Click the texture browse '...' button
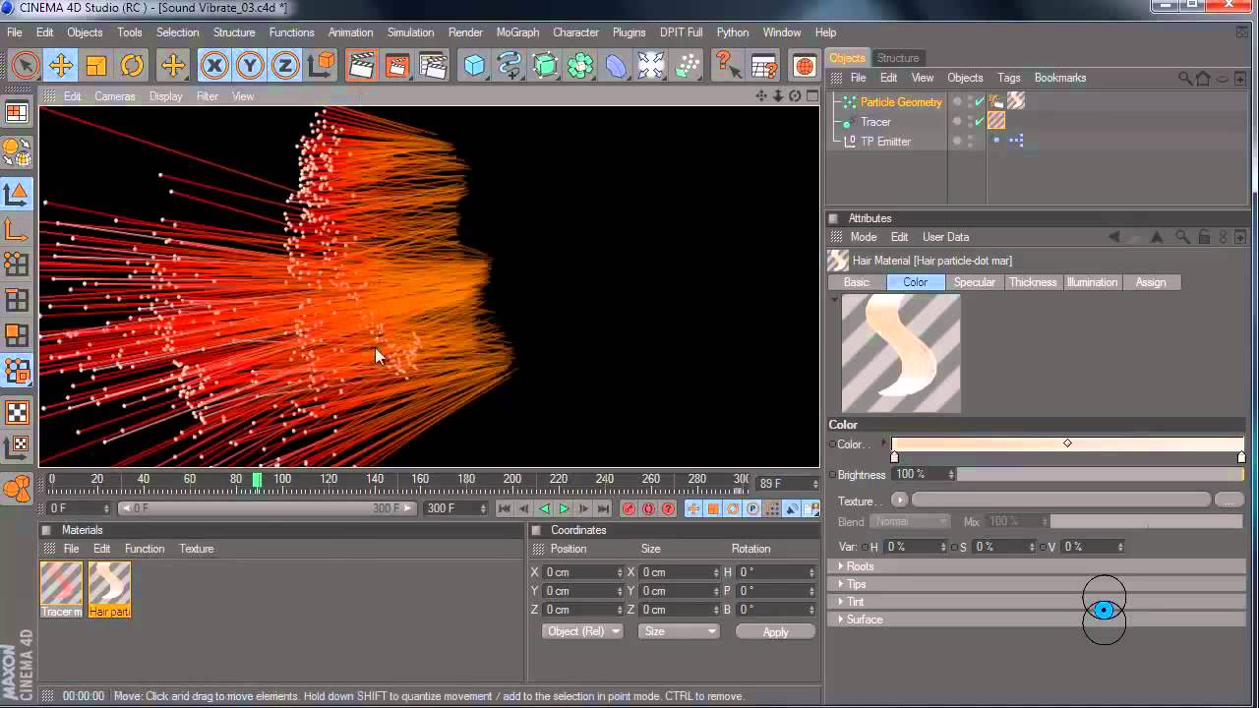 [1229, 500]
